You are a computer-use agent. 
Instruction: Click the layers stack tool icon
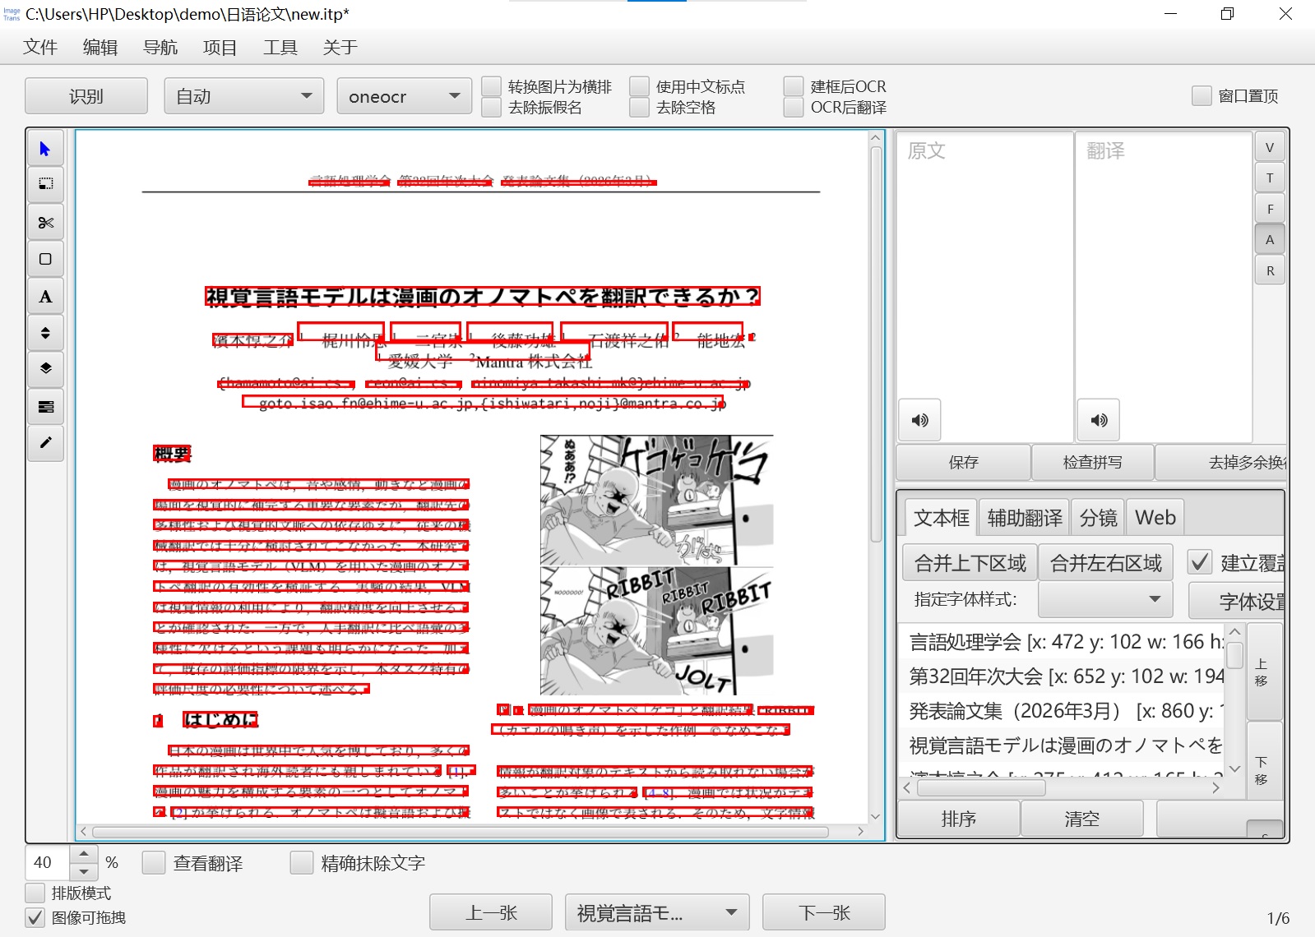[45, 368]
